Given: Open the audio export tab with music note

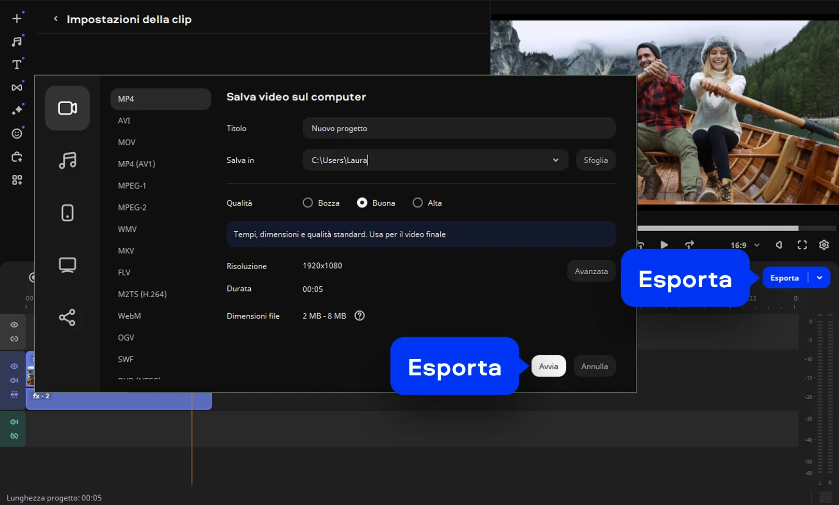Looking at the screenshot, I should pyautogui.click(x=67, y=160).
